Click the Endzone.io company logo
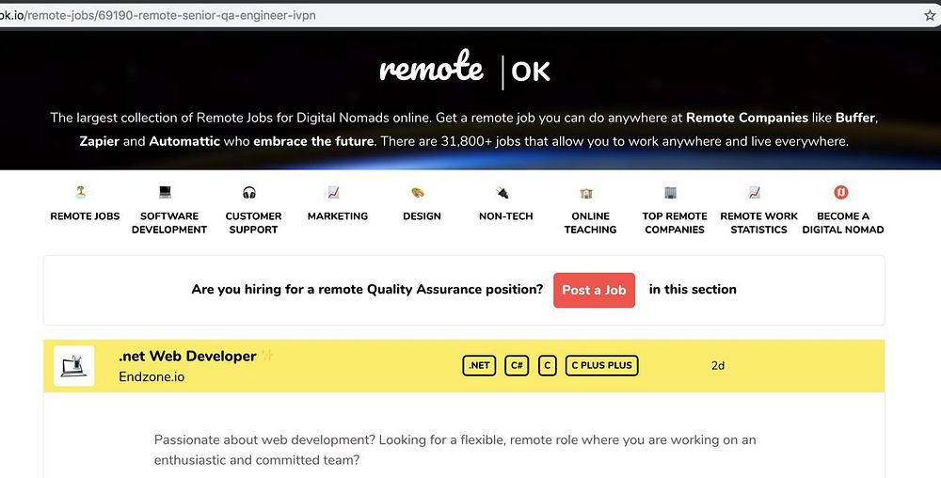 (x=73, y=366)
